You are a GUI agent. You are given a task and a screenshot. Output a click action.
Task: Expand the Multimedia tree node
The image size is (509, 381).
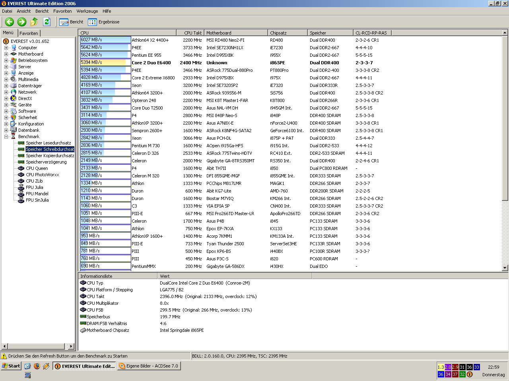pyautogui.click(x=6, y=79)
